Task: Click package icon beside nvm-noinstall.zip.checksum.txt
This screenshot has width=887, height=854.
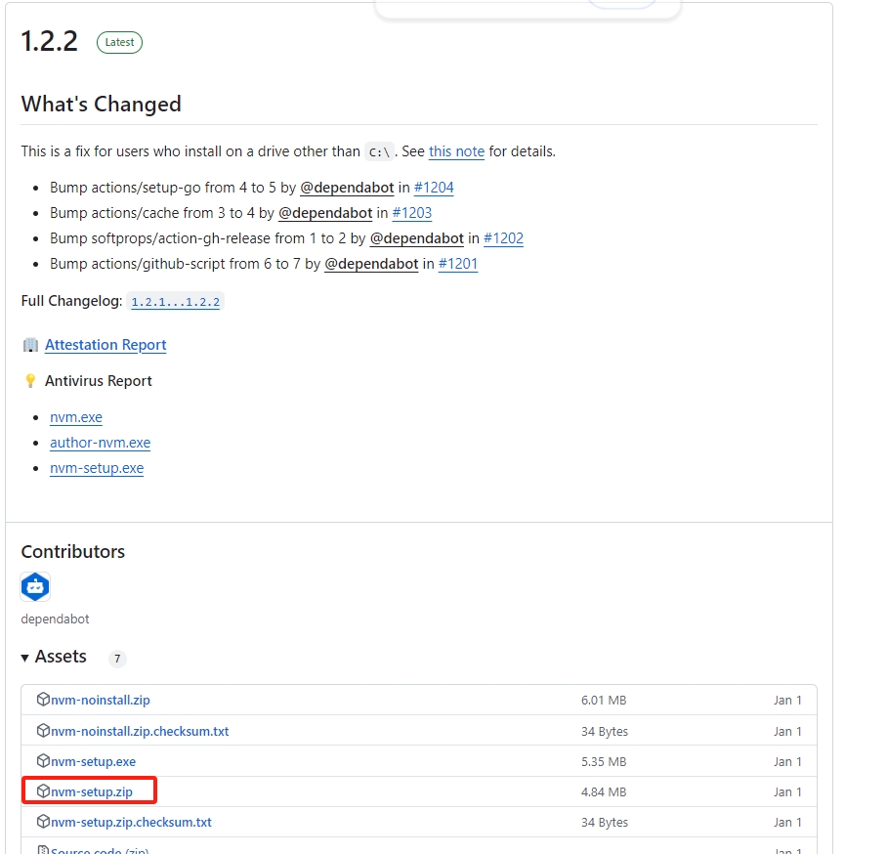Action: [x=43, y=731]
